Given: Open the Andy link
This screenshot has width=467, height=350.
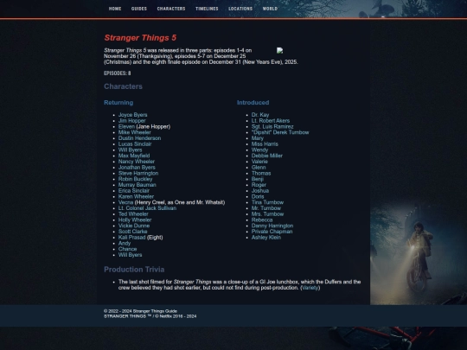Looking at the screenshot, I should pos(125,243).
